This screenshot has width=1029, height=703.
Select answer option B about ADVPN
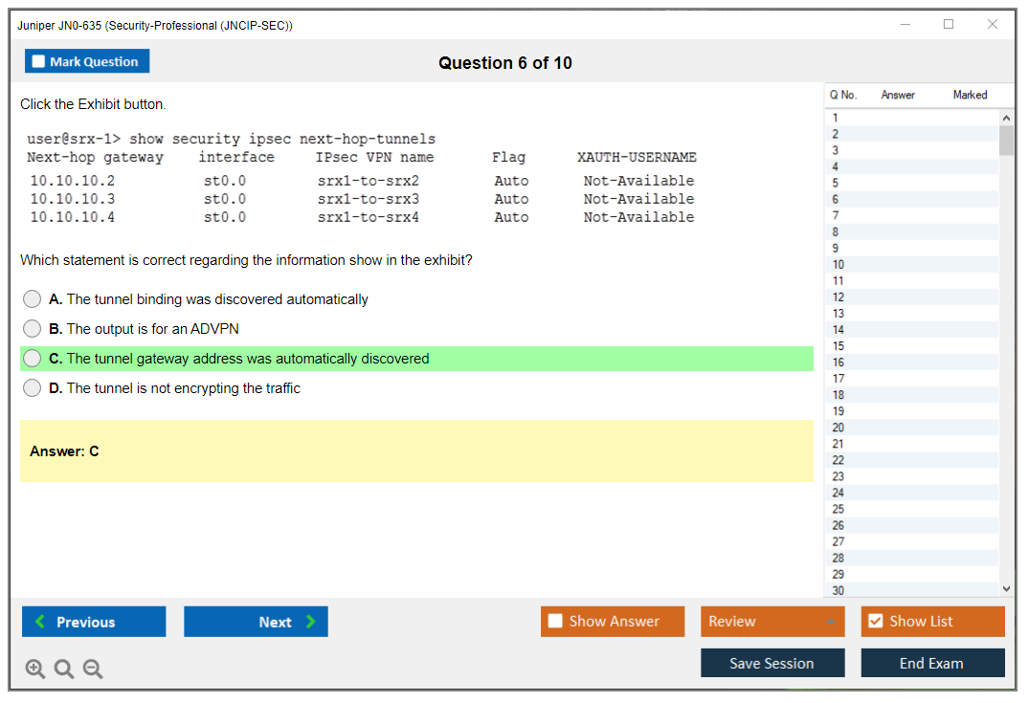pyautogui.click(x=33, y=329)
